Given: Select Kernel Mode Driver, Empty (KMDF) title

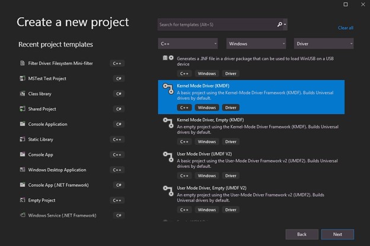Looking at the screenshot, I should [210, 120].
